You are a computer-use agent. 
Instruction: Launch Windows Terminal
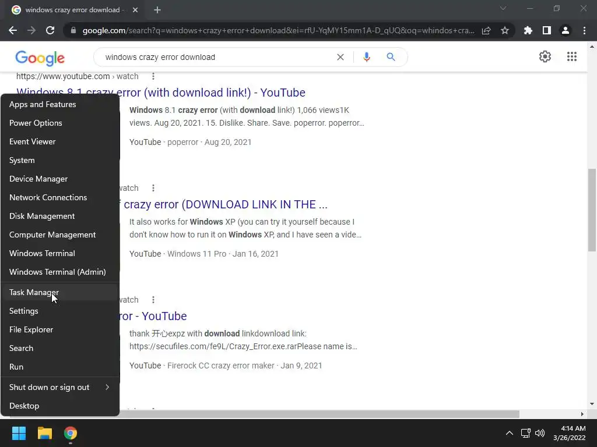point(60,254)
